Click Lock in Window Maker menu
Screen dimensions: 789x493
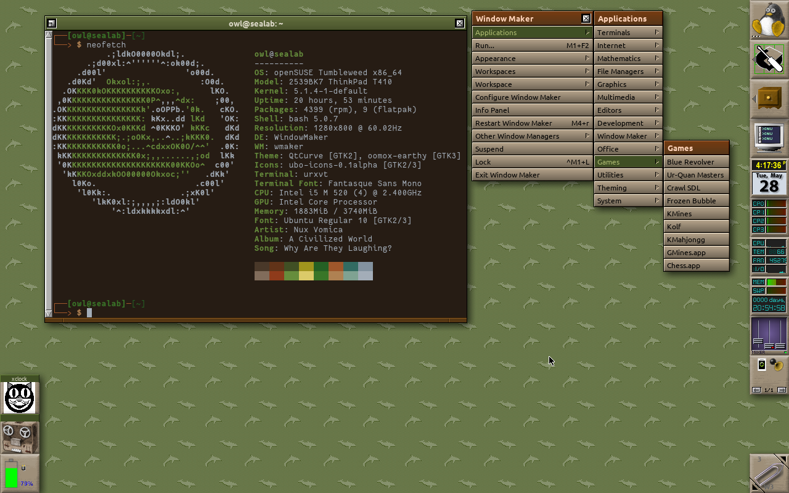tap(533, 161)
